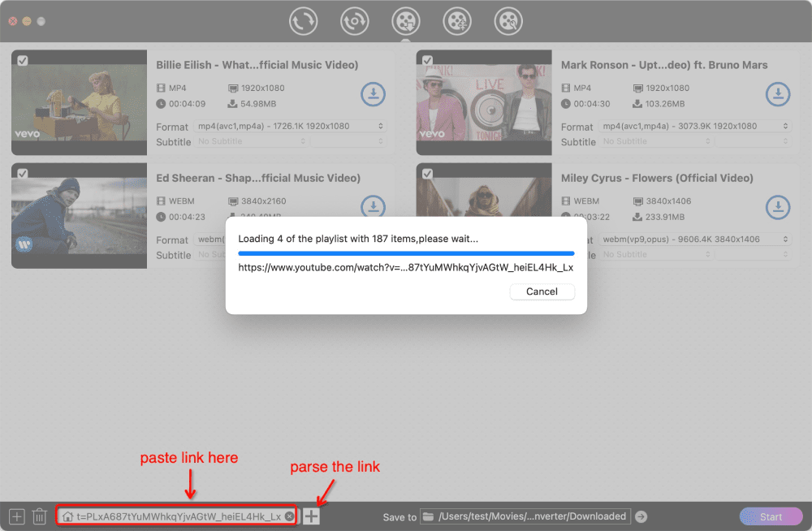Download the Mark Ronson Uptown video

(x=778, y=94)
